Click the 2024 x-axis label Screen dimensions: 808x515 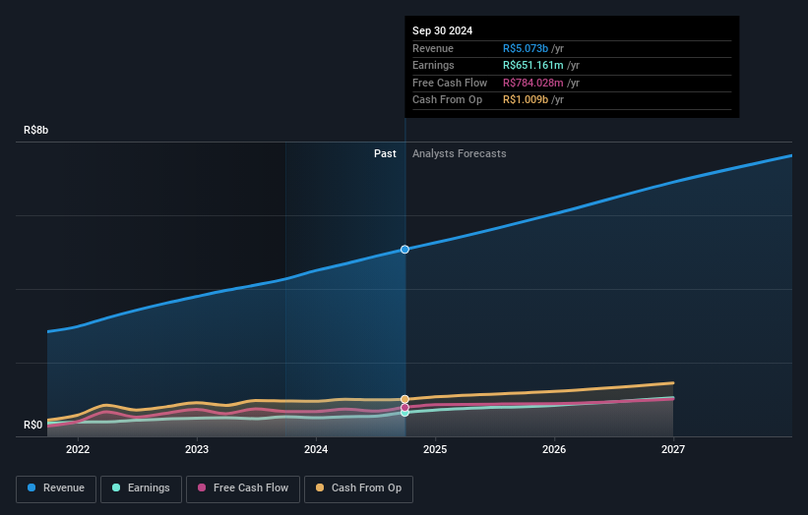(x=316, y=449)
